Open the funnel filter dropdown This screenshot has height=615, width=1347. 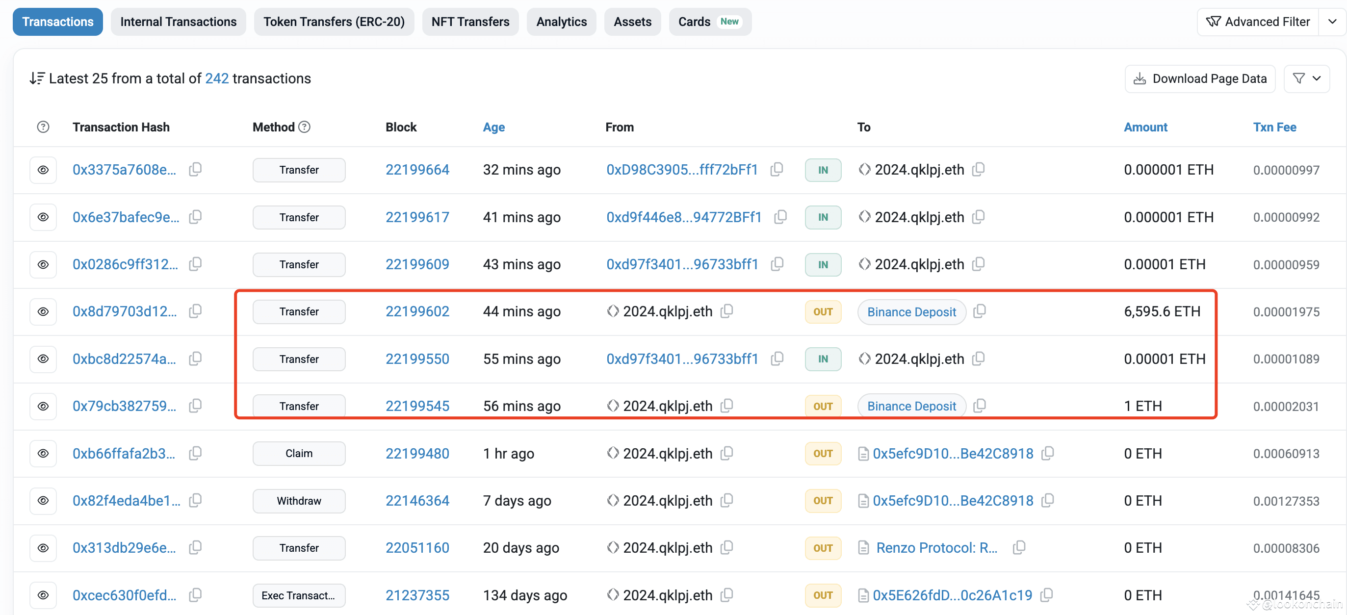click(1306, 78)
